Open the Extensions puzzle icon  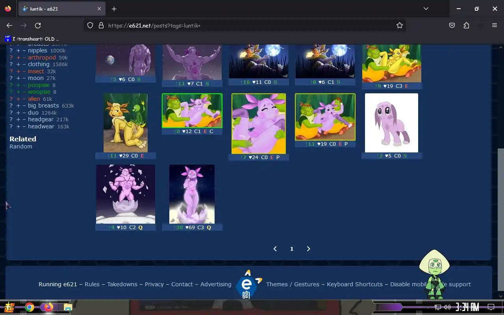click(466, 25)
